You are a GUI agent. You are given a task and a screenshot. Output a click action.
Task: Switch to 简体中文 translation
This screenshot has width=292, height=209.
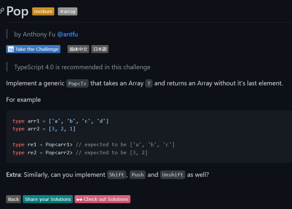[78, 49]
